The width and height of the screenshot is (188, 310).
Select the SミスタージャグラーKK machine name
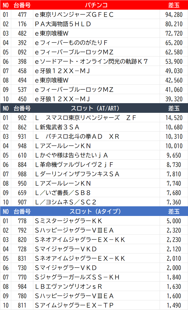[x=68, y=221]
